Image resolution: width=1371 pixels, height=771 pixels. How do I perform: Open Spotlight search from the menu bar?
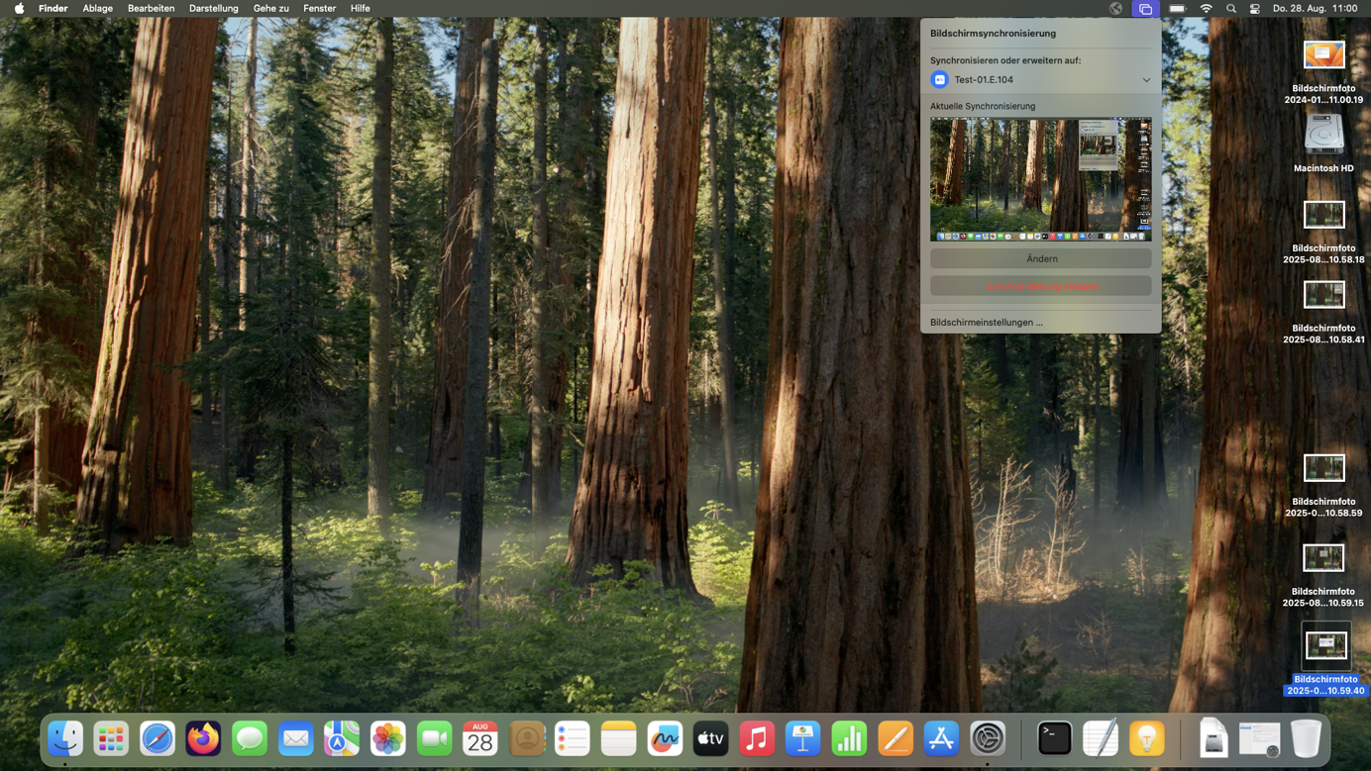[x=1229, y=8]
